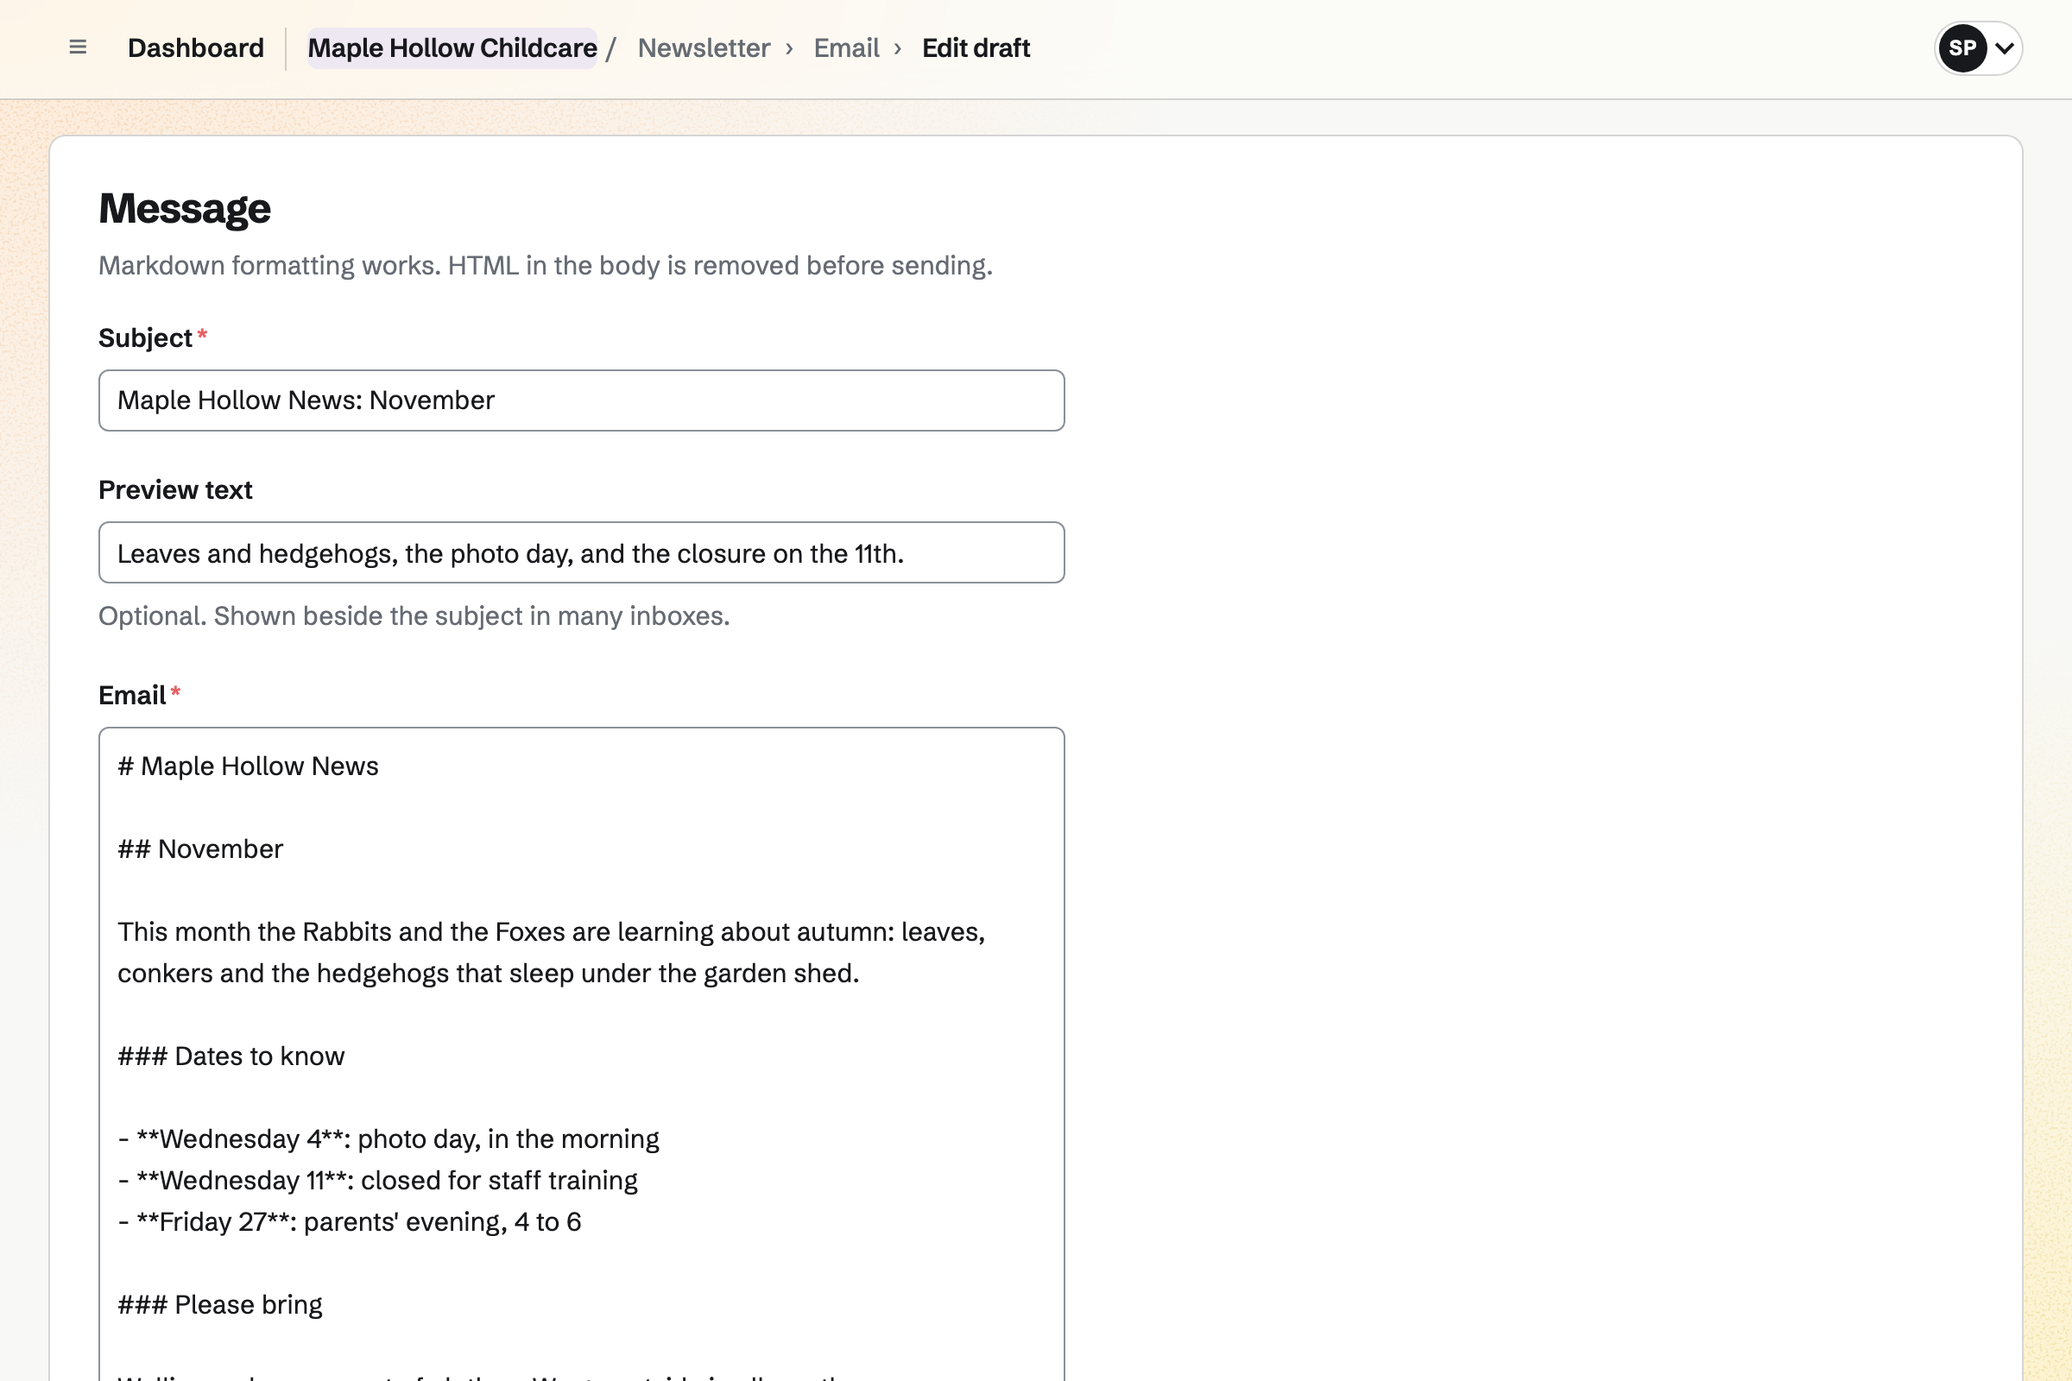This screenshot has height=1381, width=2072.
Task: Click the Preview text label
Action: coord(175,489)
